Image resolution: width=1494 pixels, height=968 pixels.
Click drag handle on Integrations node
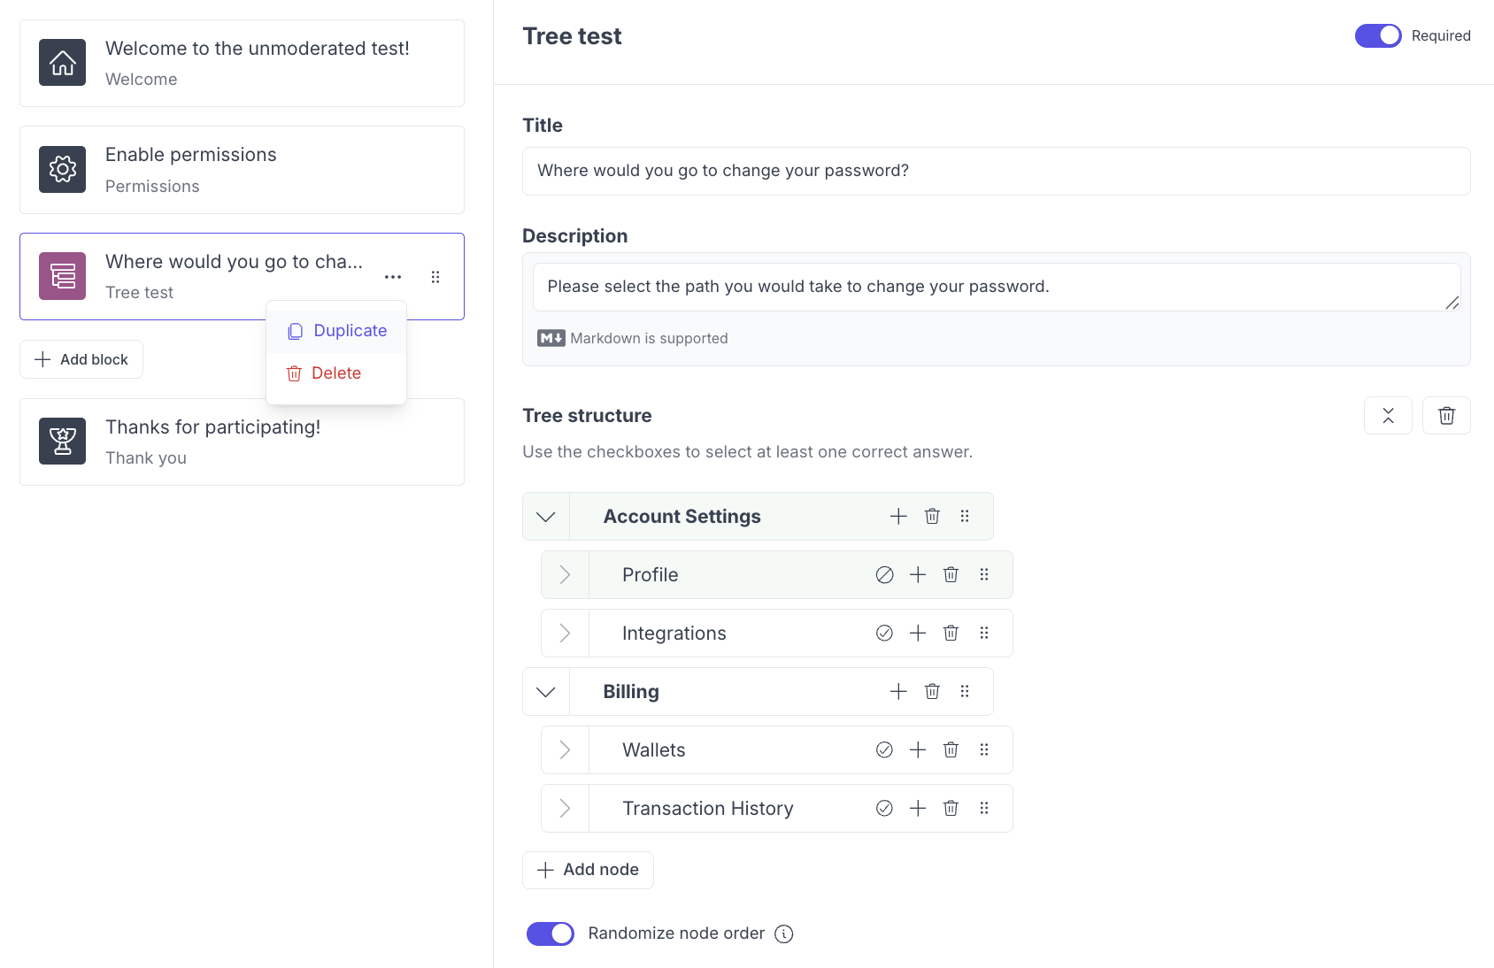[984, 634]
